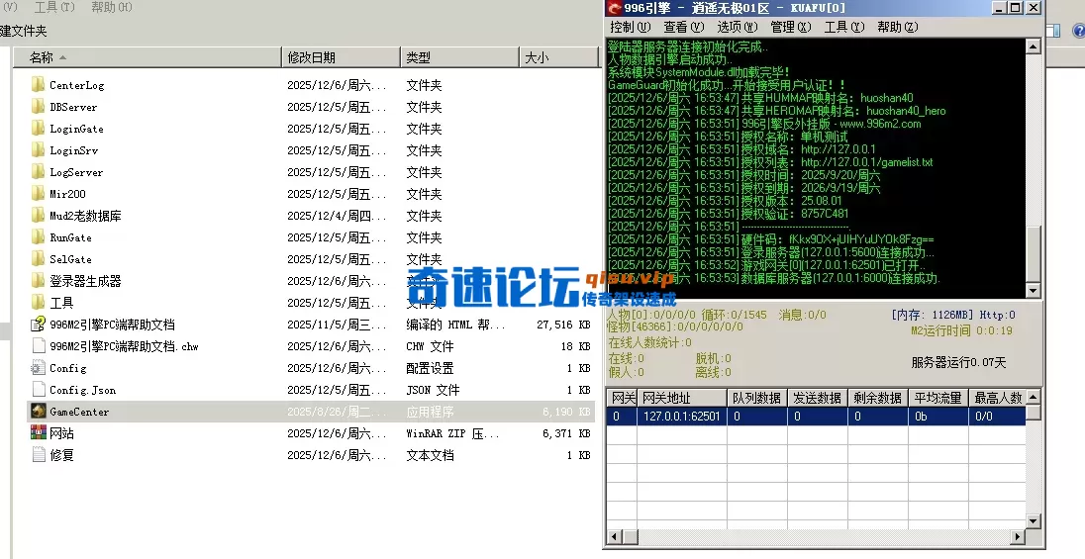Click the 6,371 KB file size cell
Screen dimensions: 1085x559
point(566,433)
